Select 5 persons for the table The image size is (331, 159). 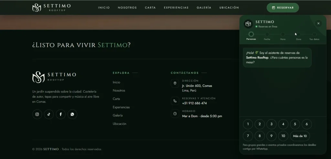pyautogui.click(x=295, y=124)
